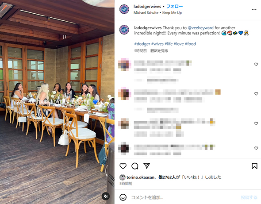The width and height of the screenshot is (261, 204).
Task: Like the second comment heart
Action: [256, 94]
